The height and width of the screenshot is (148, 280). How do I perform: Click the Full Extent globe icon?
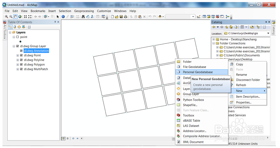point(20,17)
